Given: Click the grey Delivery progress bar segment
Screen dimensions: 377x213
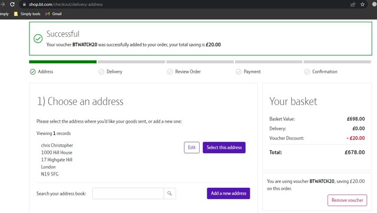Looking at the screenshot, I should [x=131, y=62].
